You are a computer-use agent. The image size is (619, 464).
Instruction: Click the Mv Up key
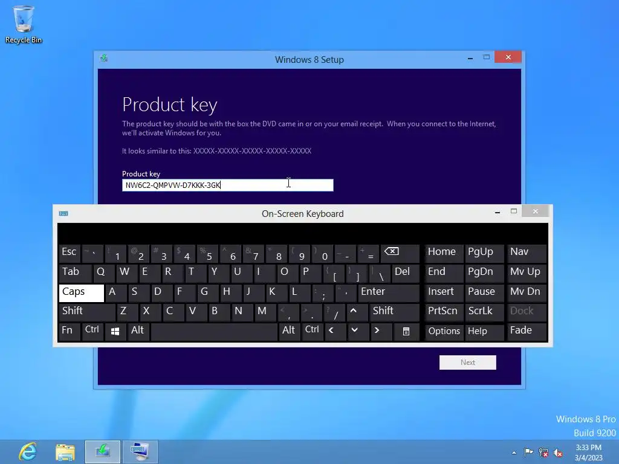[527, 273]
